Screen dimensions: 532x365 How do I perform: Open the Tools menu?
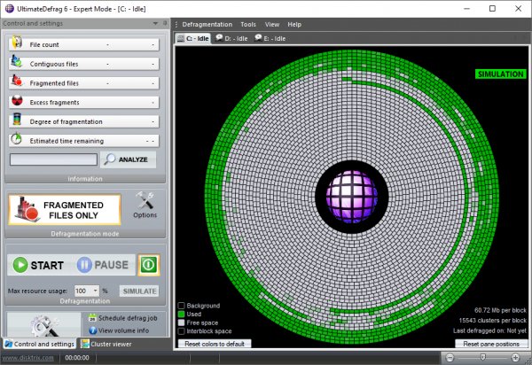pyautogui.click(x=248, y=25)
